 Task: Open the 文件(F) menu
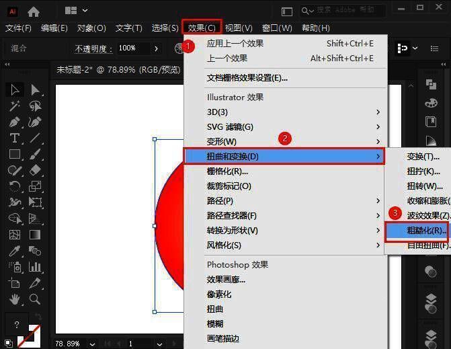point(18,28)
